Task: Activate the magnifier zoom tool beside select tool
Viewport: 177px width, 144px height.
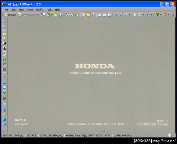Action: point(93,15)
